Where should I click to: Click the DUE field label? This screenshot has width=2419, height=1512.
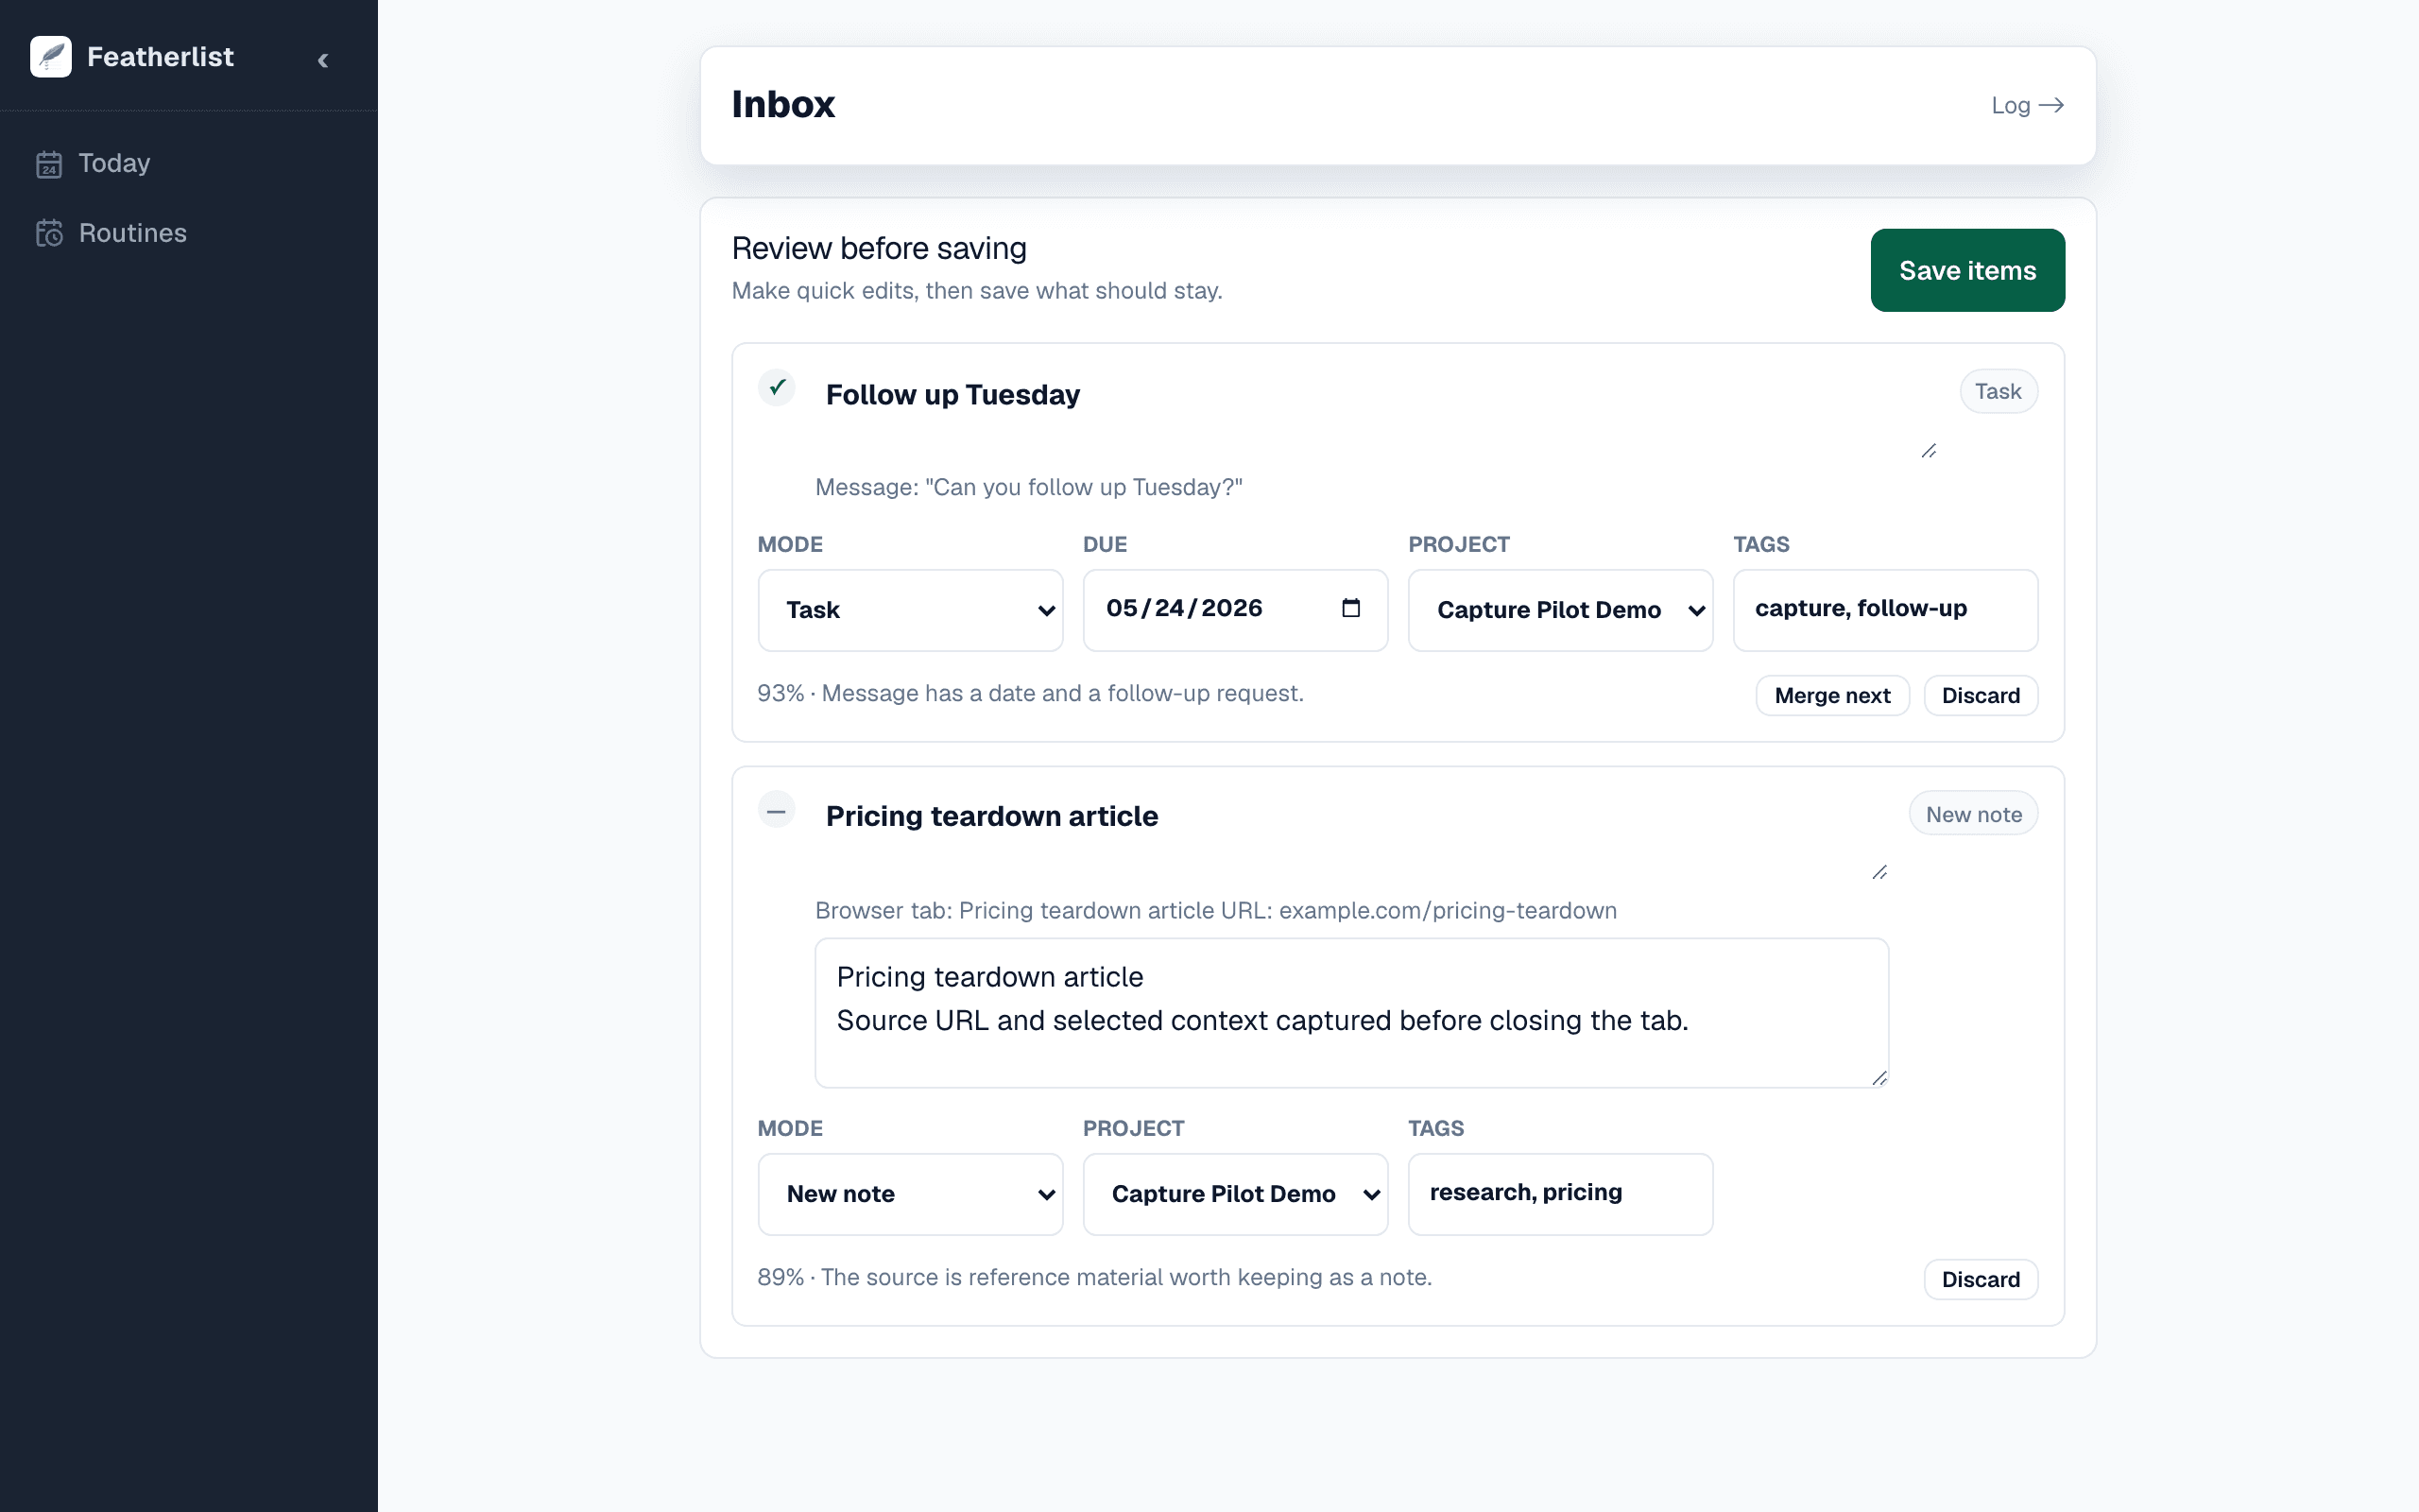(x=1105, y=544)
